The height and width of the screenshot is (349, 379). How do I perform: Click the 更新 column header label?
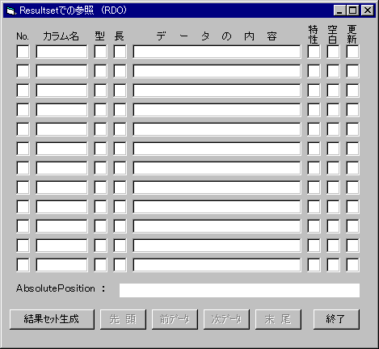coord(352,34)
